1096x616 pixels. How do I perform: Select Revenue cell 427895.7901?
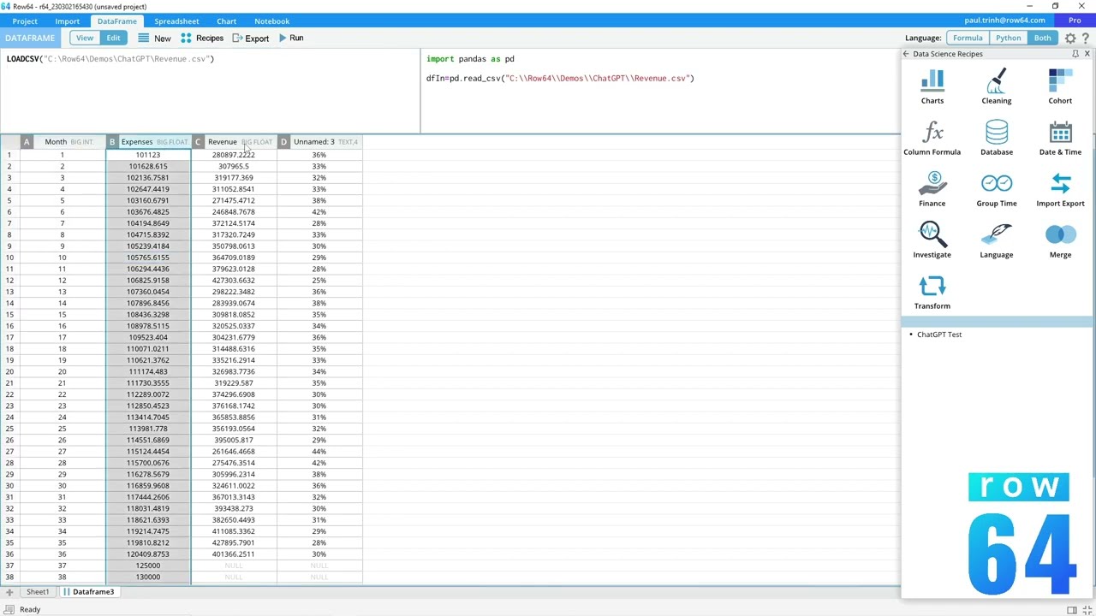click(x=234, y=542)
